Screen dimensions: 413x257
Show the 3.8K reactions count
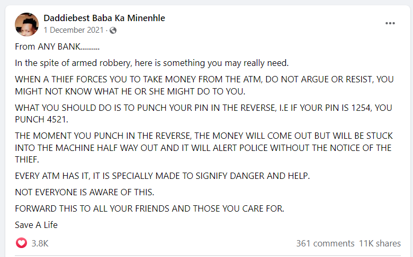pyautogui.click(x=40, y=243)
